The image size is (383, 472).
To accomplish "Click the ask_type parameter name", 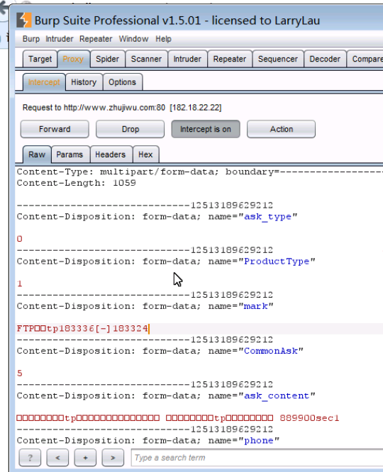I will click(x=267, y=217).
